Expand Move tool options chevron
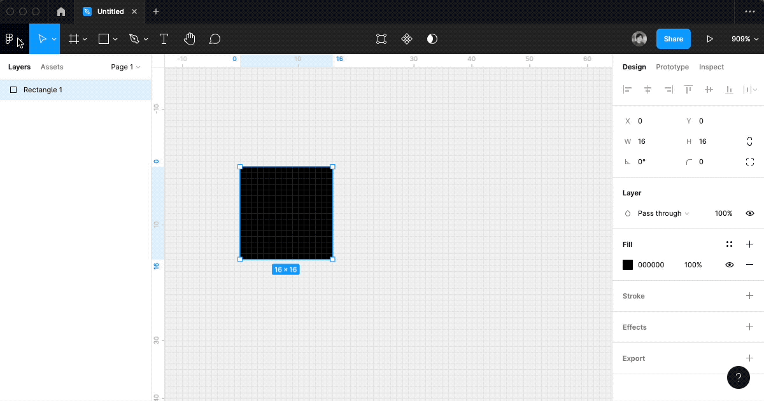The height and width of the screenshot is (401, 764). tap(54, 39)
